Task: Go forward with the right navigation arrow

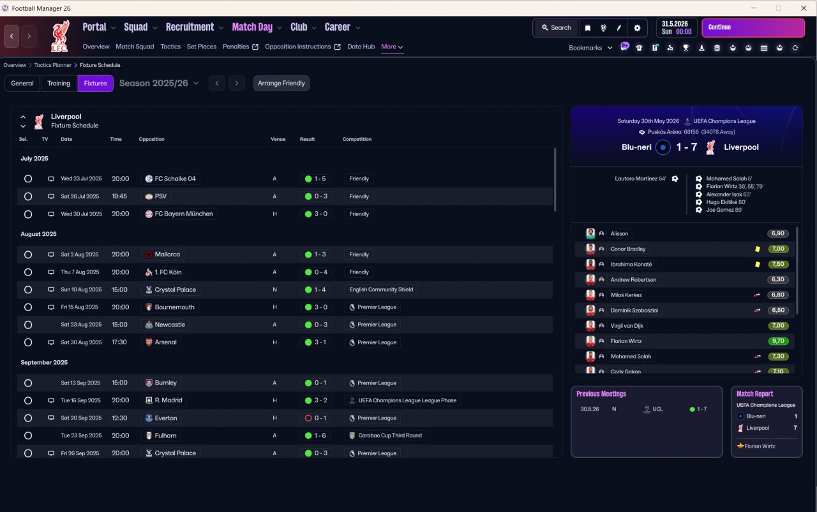Action: tap(28, 36)
